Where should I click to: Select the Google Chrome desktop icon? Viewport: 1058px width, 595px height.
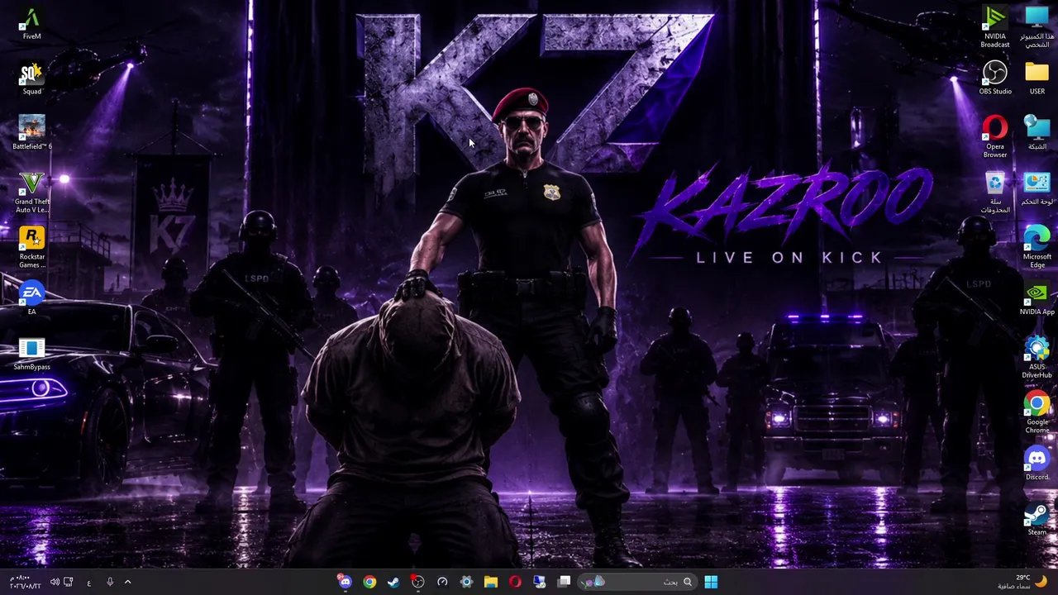pyautogui.click(x=1037, y=413)
